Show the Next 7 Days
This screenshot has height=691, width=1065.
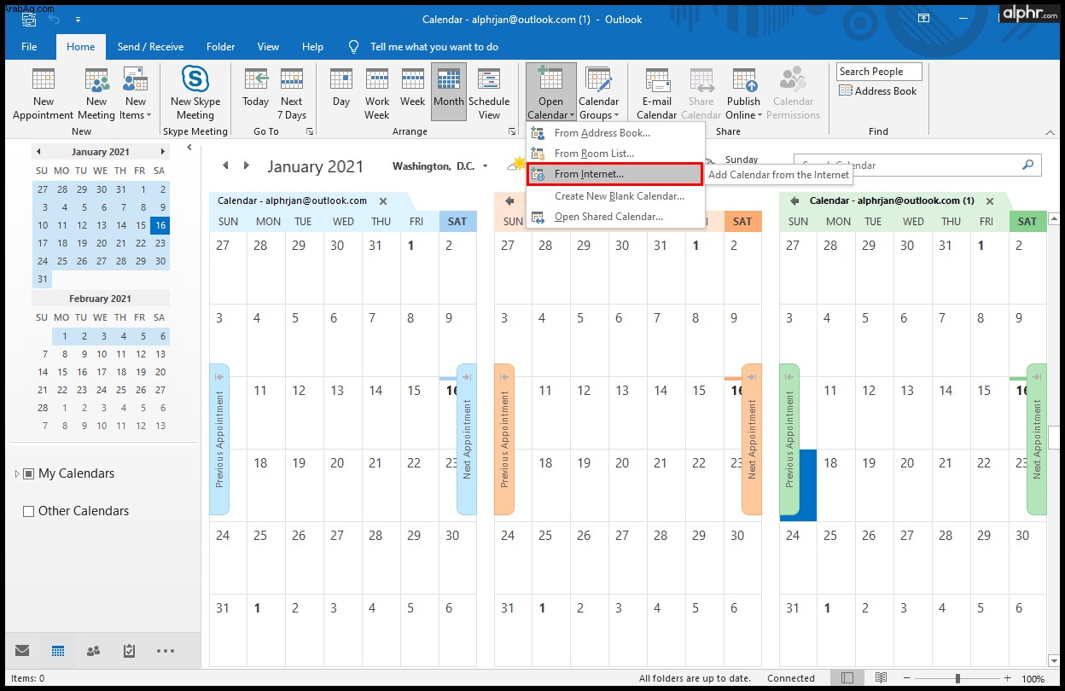(x=292, y=94)
